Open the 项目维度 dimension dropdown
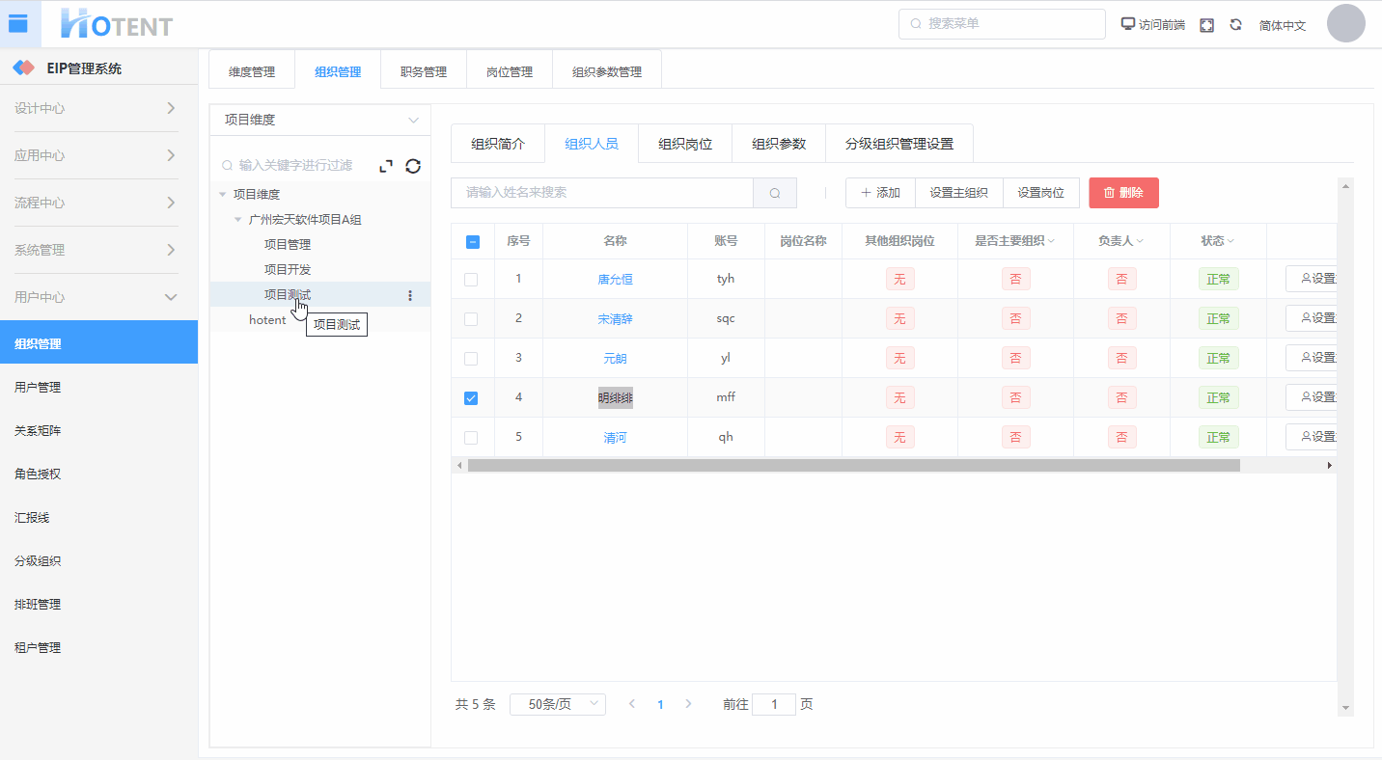The image size is (1382, 760). point(319,121)
